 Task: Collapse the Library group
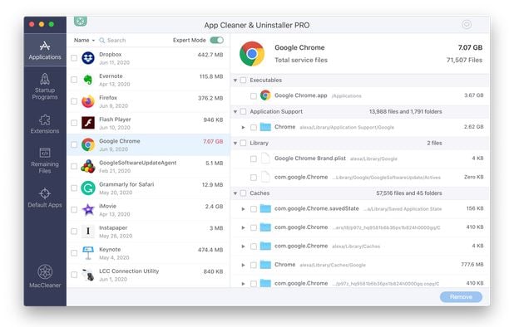point(235,143)
